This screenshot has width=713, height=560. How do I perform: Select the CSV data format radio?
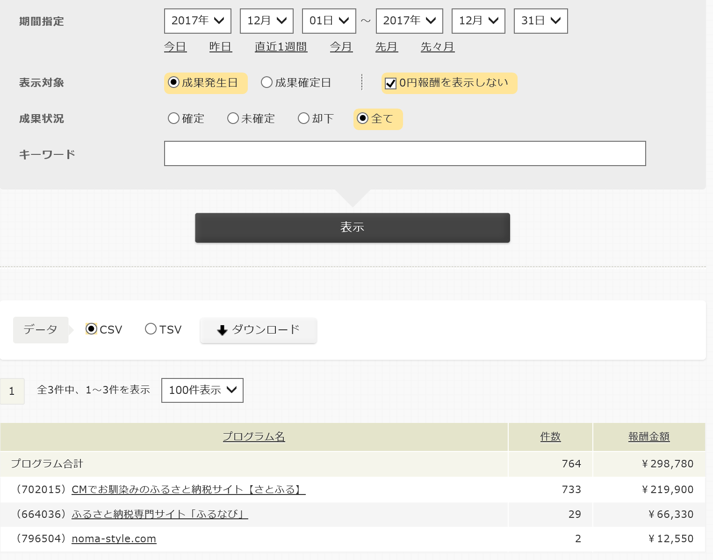point(92,329)
